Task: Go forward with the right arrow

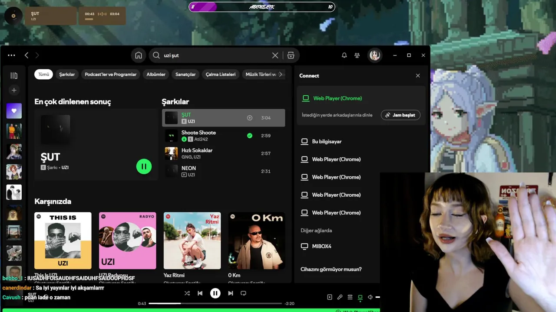Action: [x=37, y=55]
